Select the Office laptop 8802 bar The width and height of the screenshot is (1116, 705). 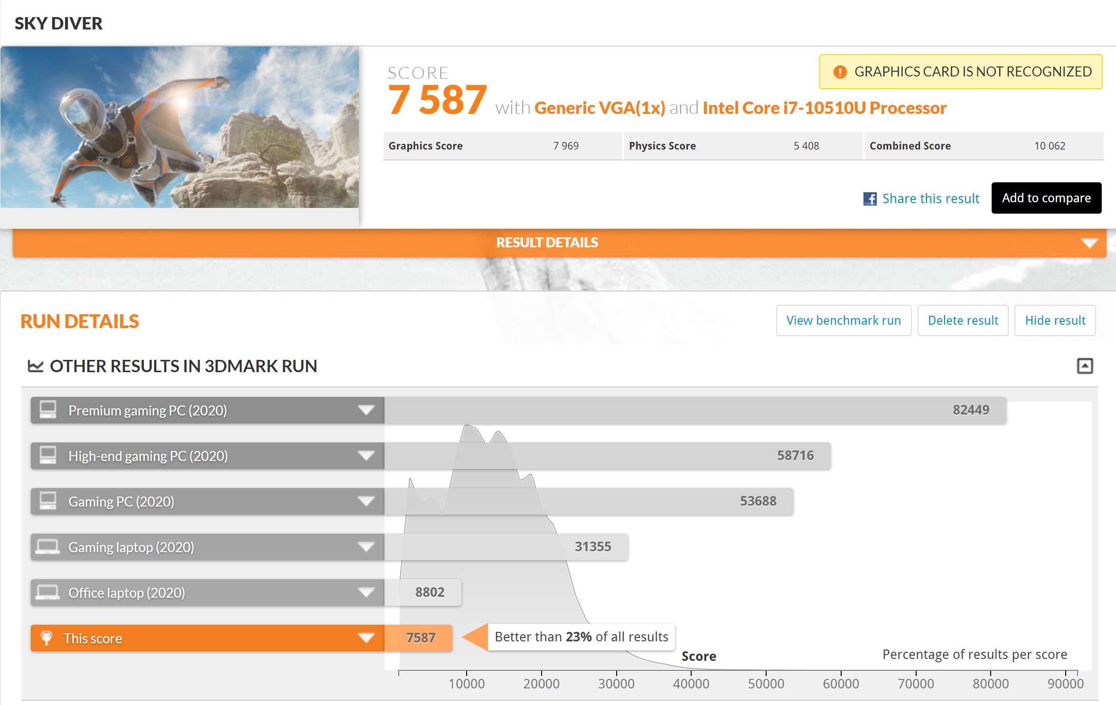(422, 592)
